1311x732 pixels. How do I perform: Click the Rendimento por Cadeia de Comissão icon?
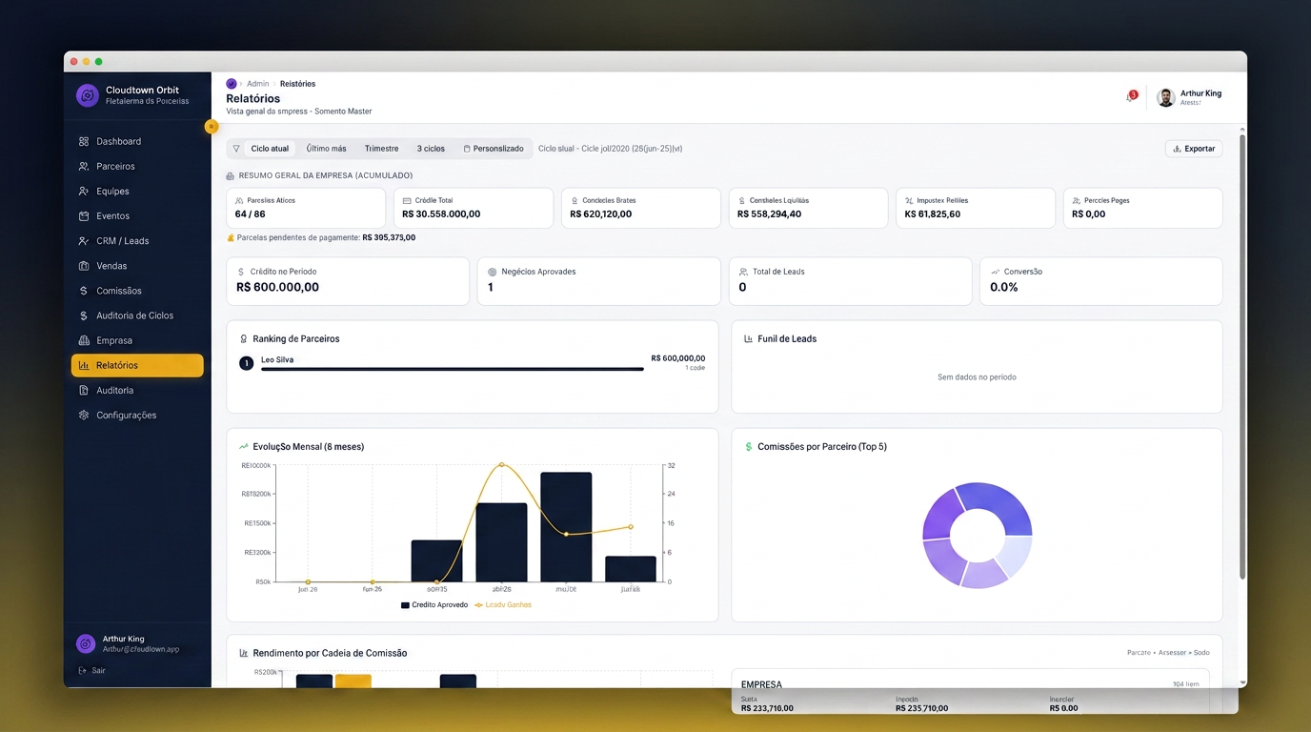pos(243,653)
